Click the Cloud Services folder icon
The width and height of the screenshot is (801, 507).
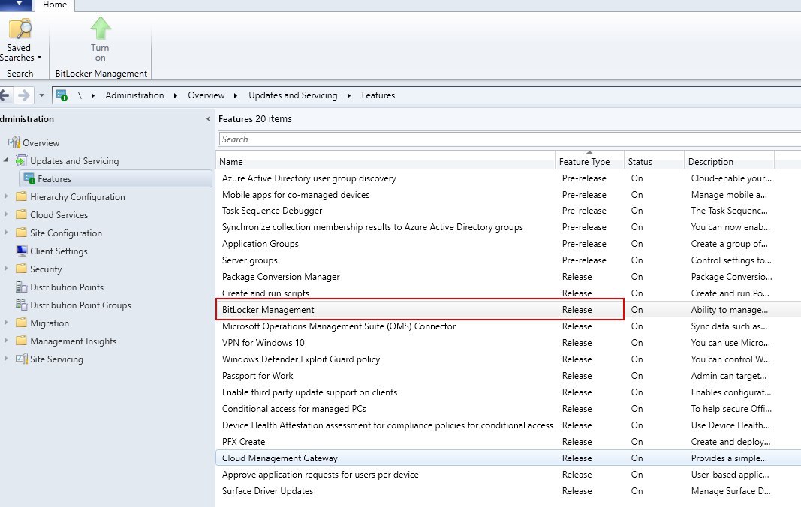(x=21, y=214)
